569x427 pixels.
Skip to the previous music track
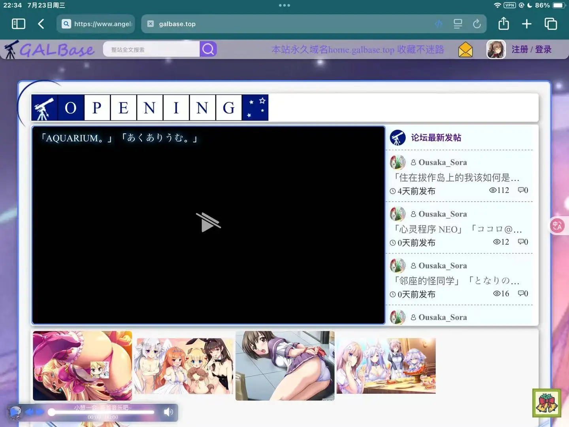[x=29, y=412]
